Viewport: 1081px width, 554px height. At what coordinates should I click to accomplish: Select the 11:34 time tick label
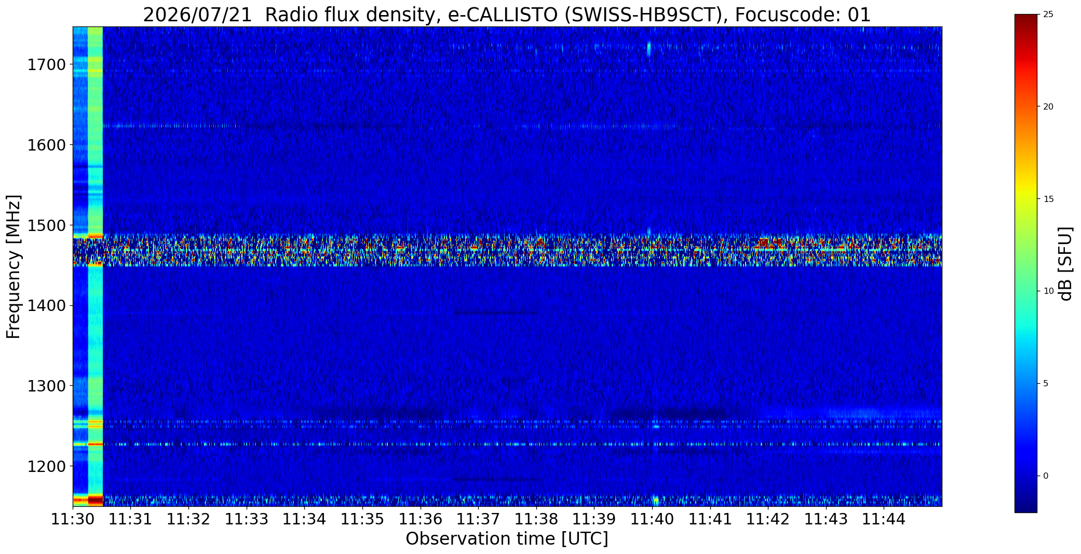tap(304, 519)
